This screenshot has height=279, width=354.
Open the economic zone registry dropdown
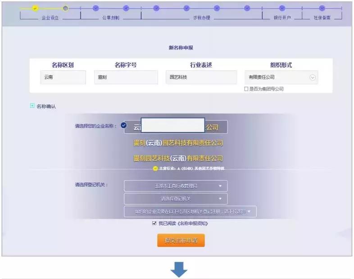coord(190,211)
